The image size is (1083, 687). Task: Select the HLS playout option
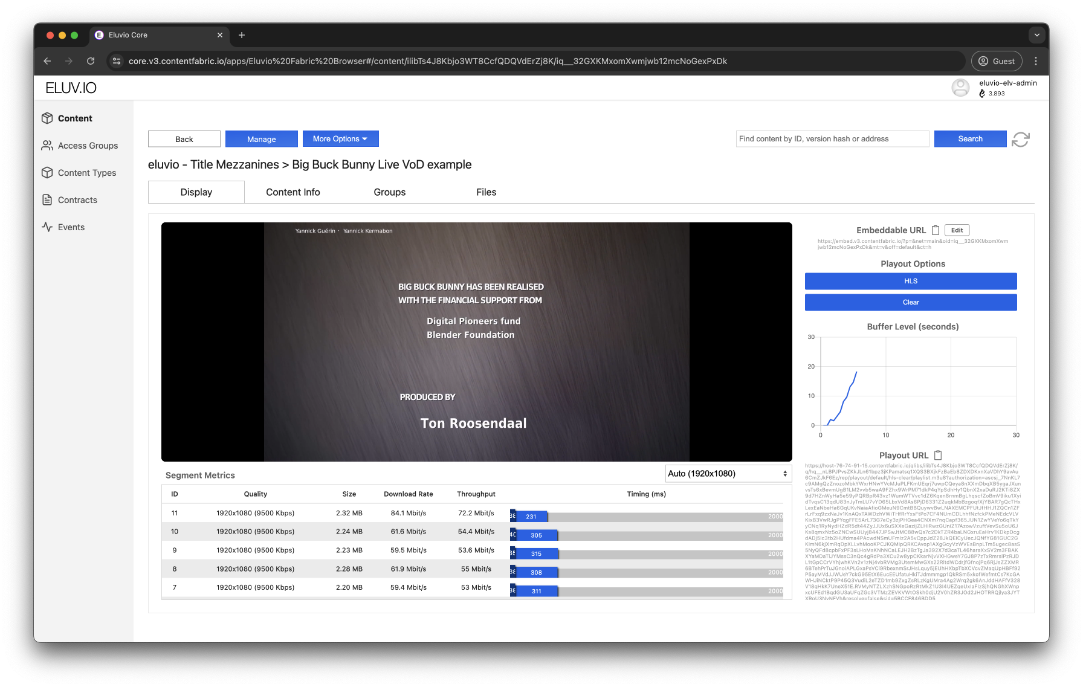(x=911, y=281)
